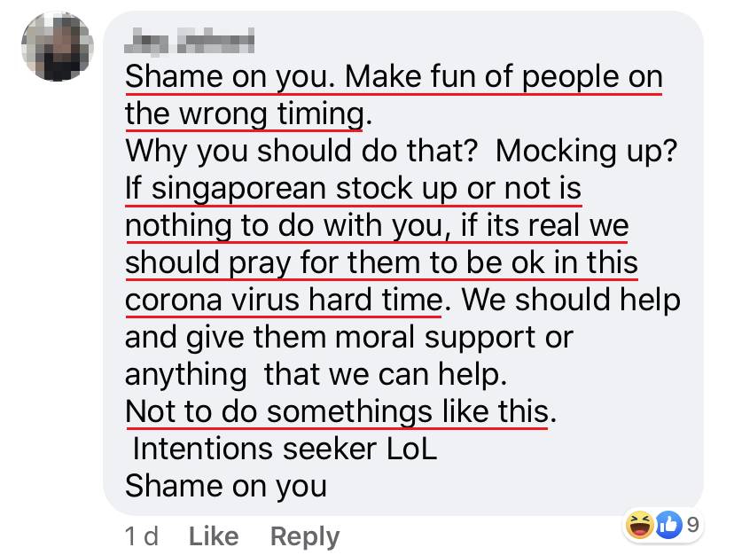Screen dimensions: 734x555
Task: Click the 'Not to do somethings' line
Action: [340, 411]
